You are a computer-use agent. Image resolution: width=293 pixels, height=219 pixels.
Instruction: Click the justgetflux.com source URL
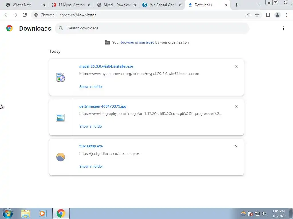[110, 154]
